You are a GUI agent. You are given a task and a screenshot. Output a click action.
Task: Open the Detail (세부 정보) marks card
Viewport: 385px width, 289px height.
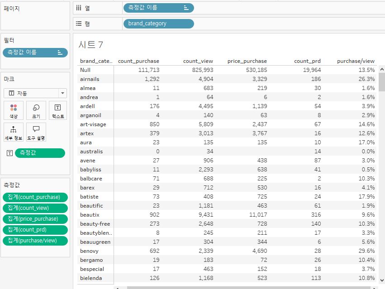pyautogui.click(x=14, y=132)
